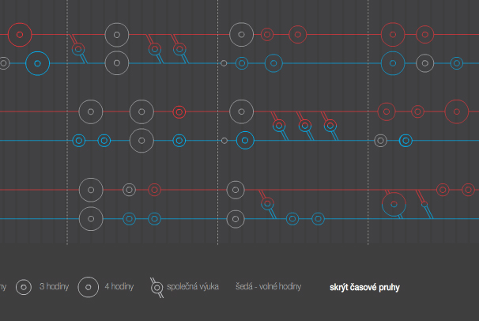This screenshot has height=321, width=479.
Task: Select large red circle at right end of middle red line
Action: 457,111
